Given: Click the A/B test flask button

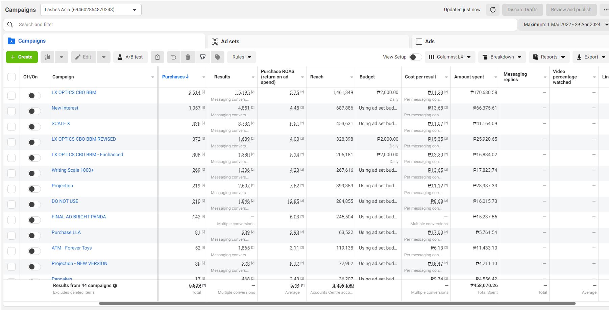Looking at the screenshot, I should [130, 57].
